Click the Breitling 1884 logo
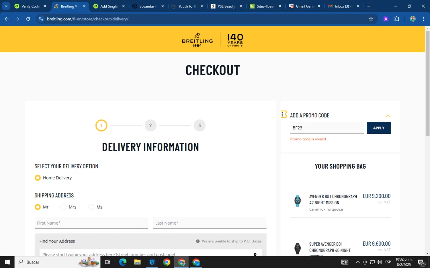 (x=197, y=40)
